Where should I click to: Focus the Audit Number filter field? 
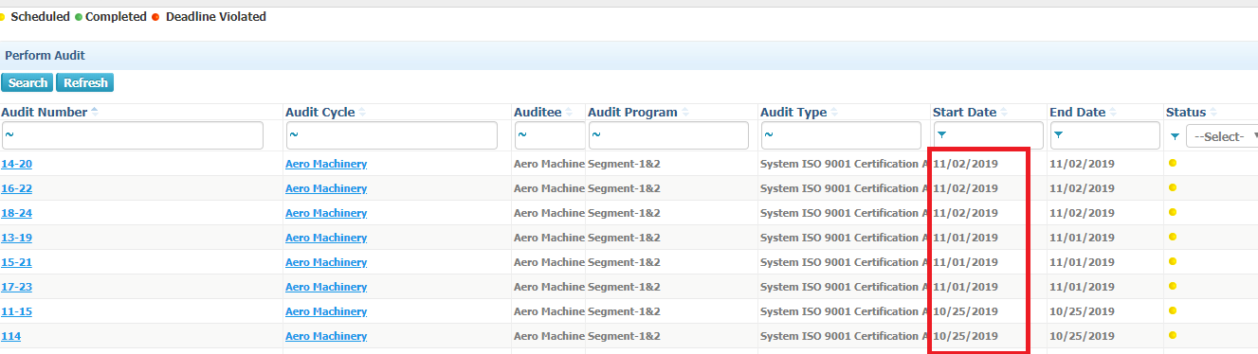pos(132,135)
